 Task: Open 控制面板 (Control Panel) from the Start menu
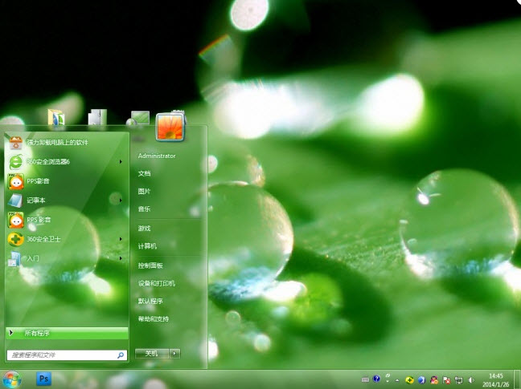click(150, 265)
